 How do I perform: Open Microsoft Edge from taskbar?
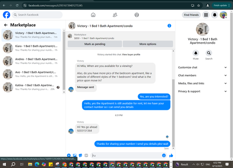[37, 164]
